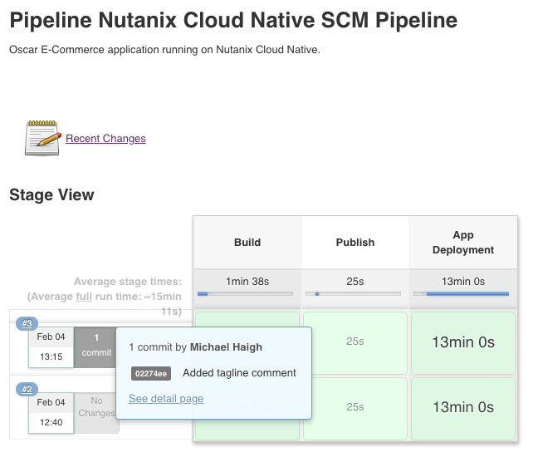The width and height of the screenshot is (538, 462).
Task: Click the author name Michael Haigh
Action: click(x=226, y=347)
